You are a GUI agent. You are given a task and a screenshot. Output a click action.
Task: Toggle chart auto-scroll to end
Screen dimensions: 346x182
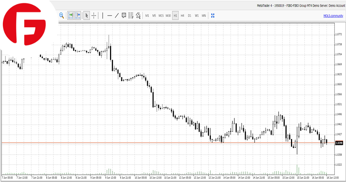pyautogui.click(x=71, y=15)
